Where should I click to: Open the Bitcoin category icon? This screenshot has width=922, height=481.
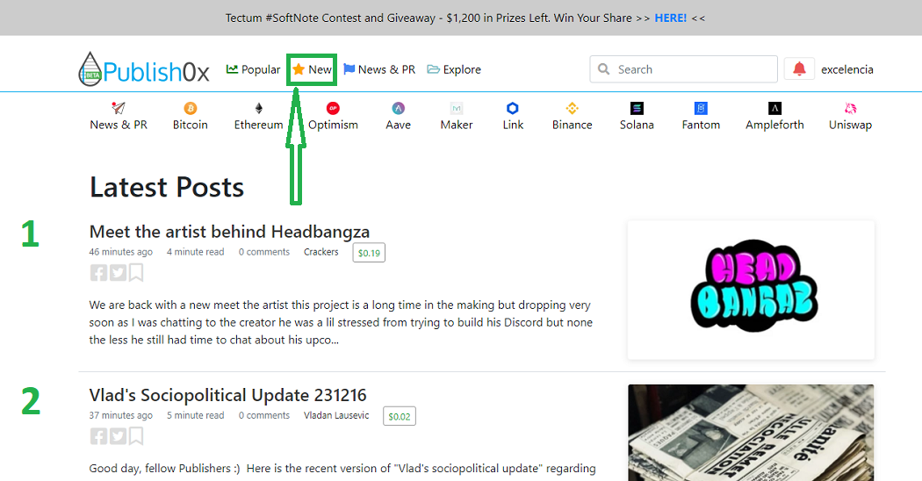coord(190,108)
